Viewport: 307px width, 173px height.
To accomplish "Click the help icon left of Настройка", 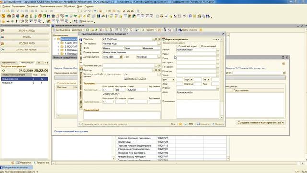I will (x=13, y=163).
